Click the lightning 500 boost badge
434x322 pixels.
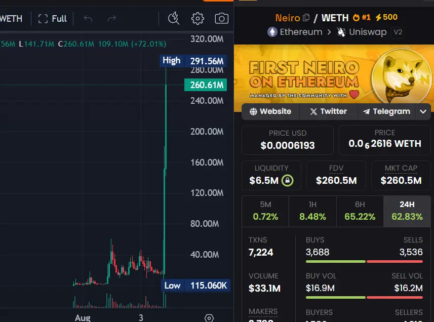click(386, 17)
